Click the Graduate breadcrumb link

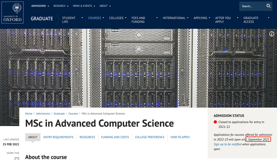click(59, 113)
